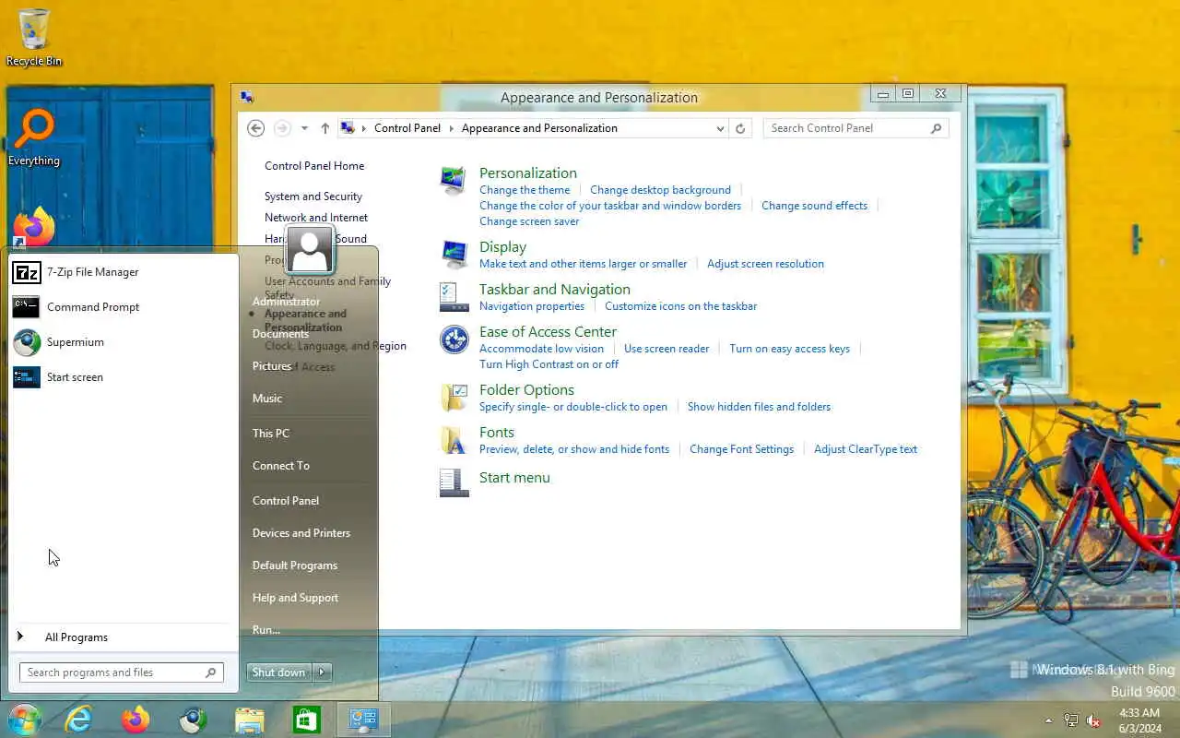Go to Control Panel Home
1180x738 pixels.
click(314, 166)
